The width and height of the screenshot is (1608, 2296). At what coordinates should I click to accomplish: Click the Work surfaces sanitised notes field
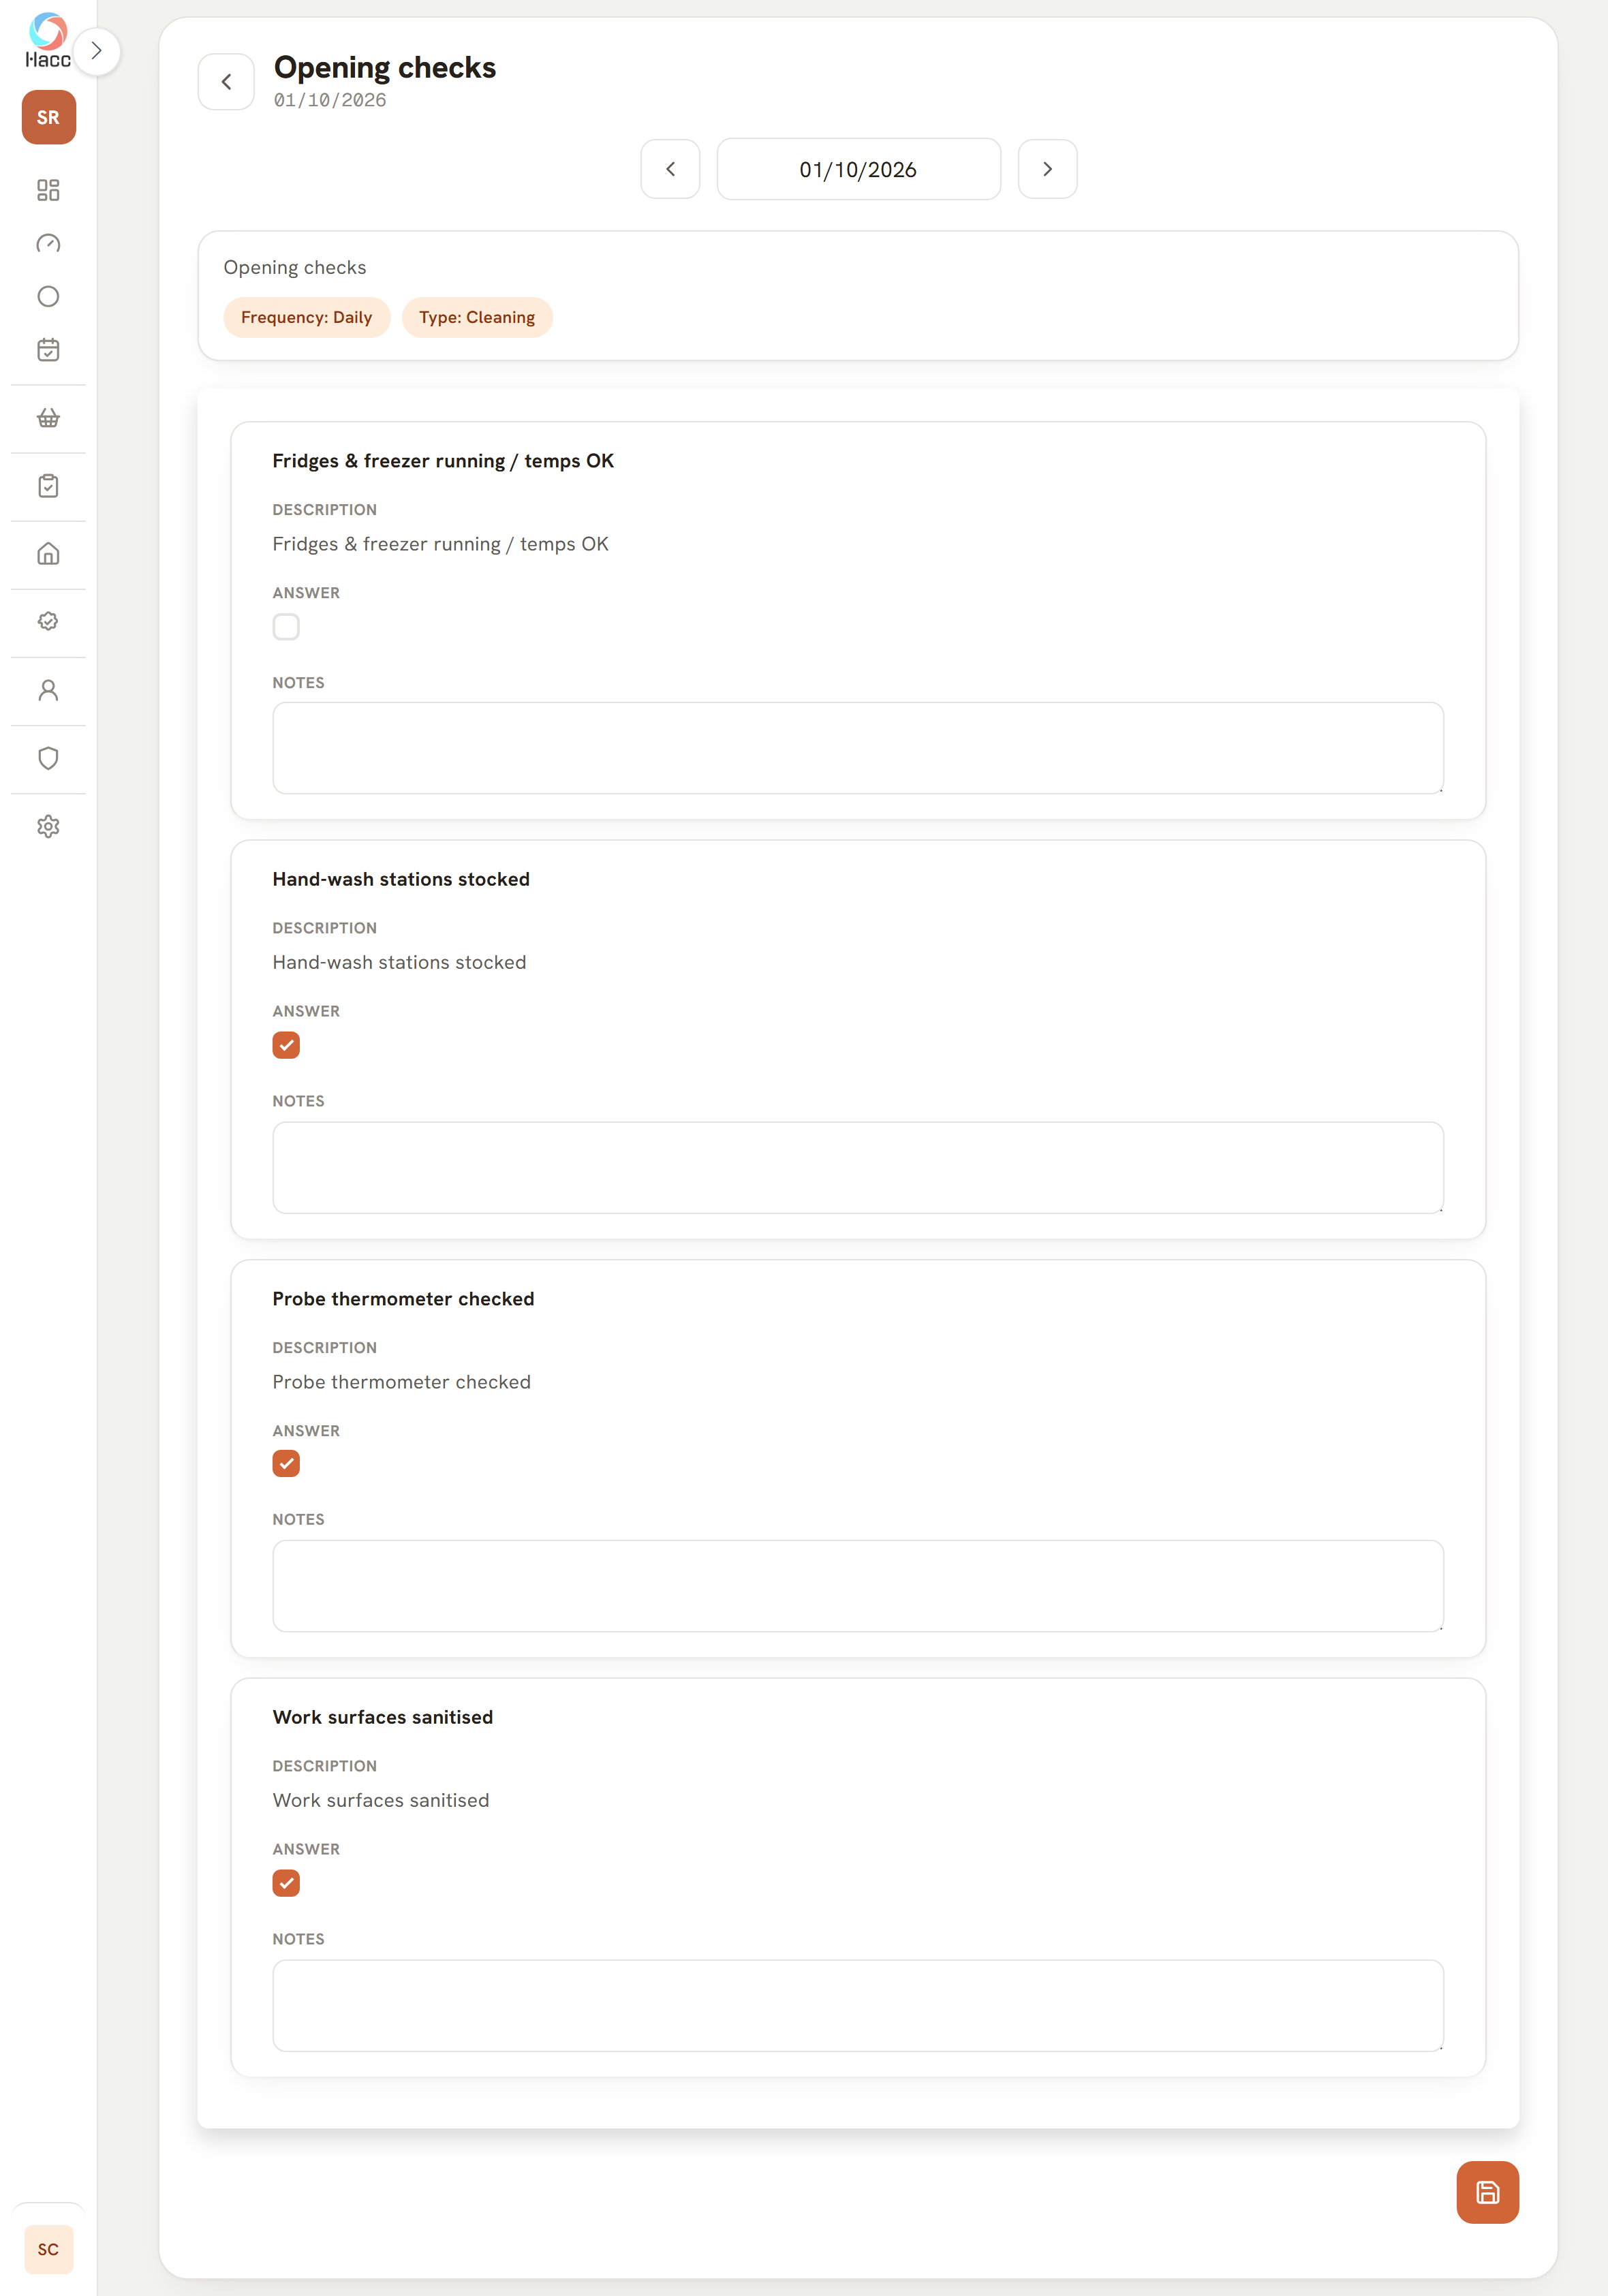[x=858, y=2005]
